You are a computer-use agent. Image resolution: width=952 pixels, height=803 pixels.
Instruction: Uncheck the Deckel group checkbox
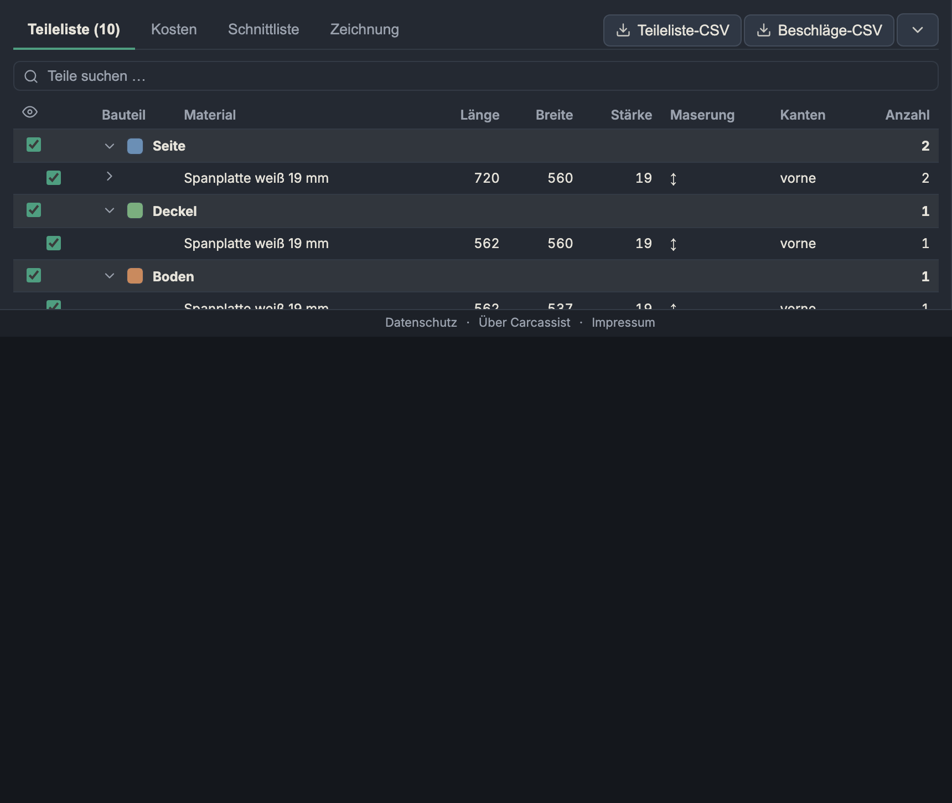point(34,210)
